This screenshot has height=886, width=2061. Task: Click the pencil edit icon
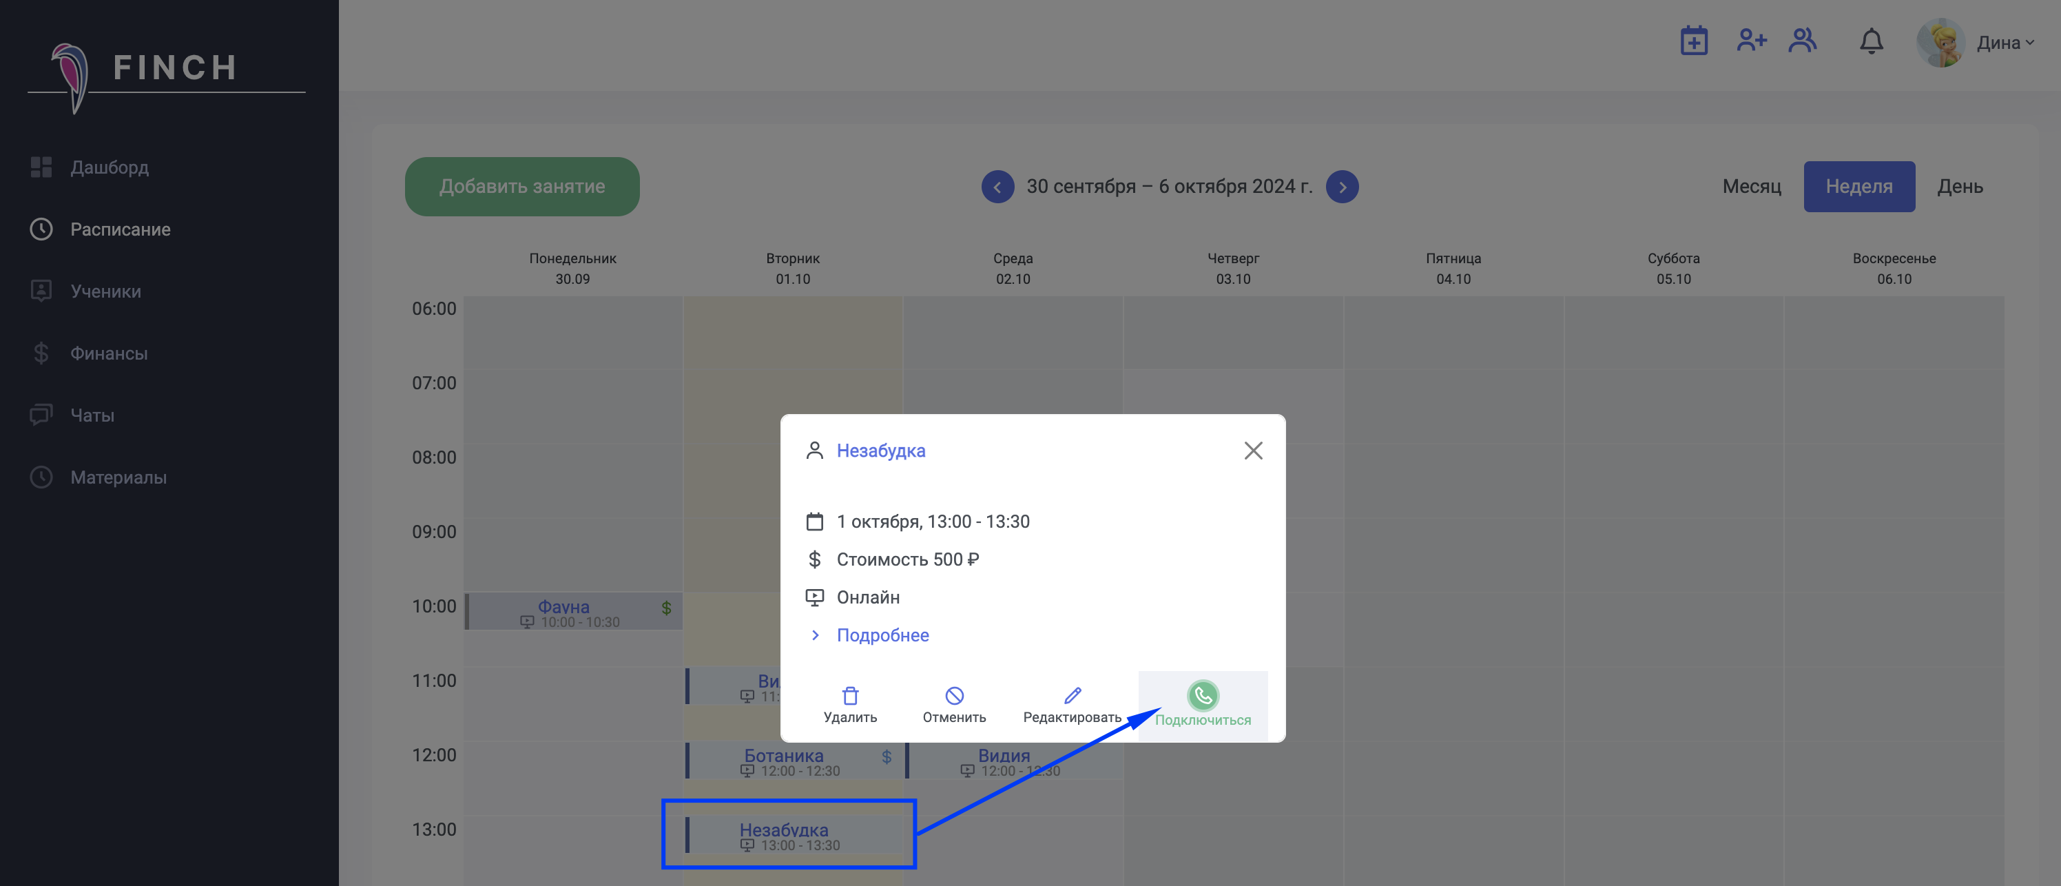click(1072, 694)
